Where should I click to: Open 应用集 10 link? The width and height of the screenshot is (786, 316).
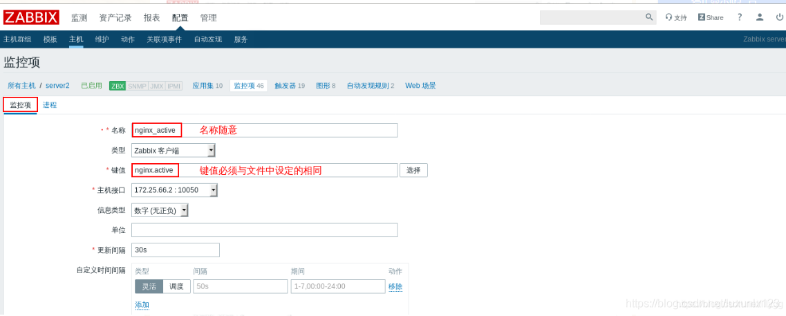point(207,86)
